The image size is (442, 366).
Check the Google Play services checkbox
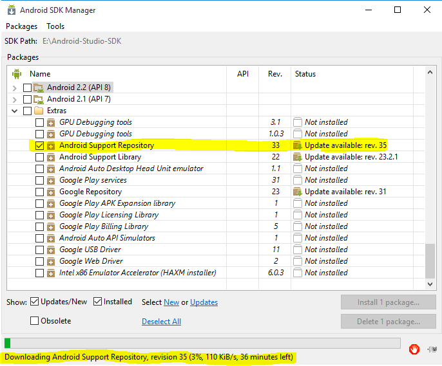coord(39,180)
